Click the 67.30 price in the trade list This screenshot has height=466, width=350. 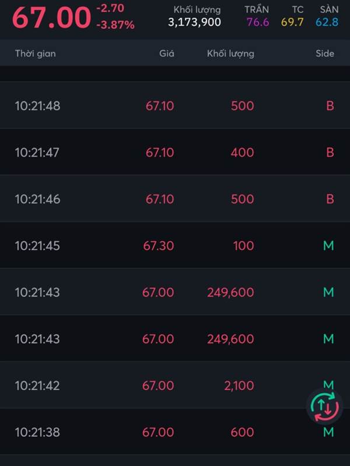tap(159, 246)
